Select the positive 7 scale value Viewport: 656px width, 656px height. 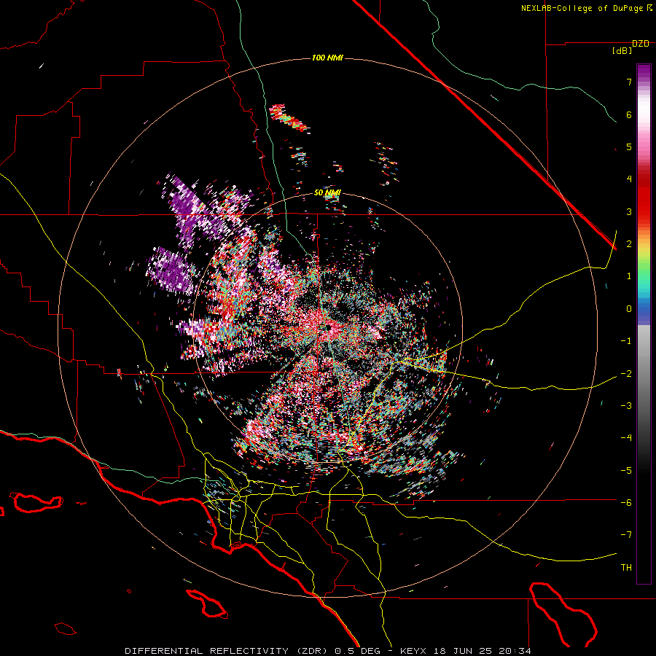click(x=629, y=82)
